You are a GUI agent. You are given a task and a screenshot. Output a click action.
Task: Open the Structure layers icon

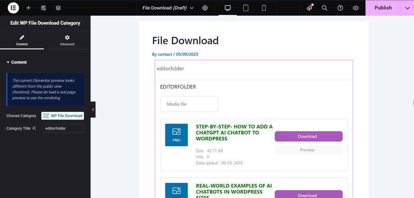(58, 8)
